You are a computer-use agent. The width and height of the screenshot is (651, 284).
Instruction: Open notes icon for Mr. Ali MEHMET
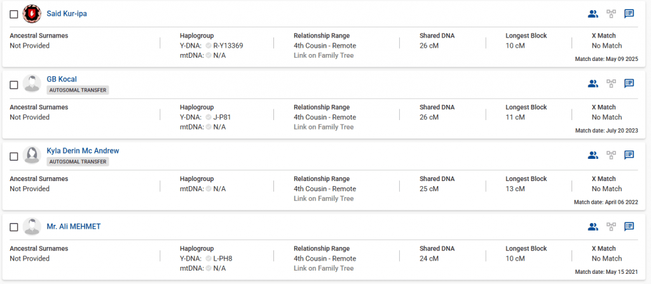tap(629, 226)
